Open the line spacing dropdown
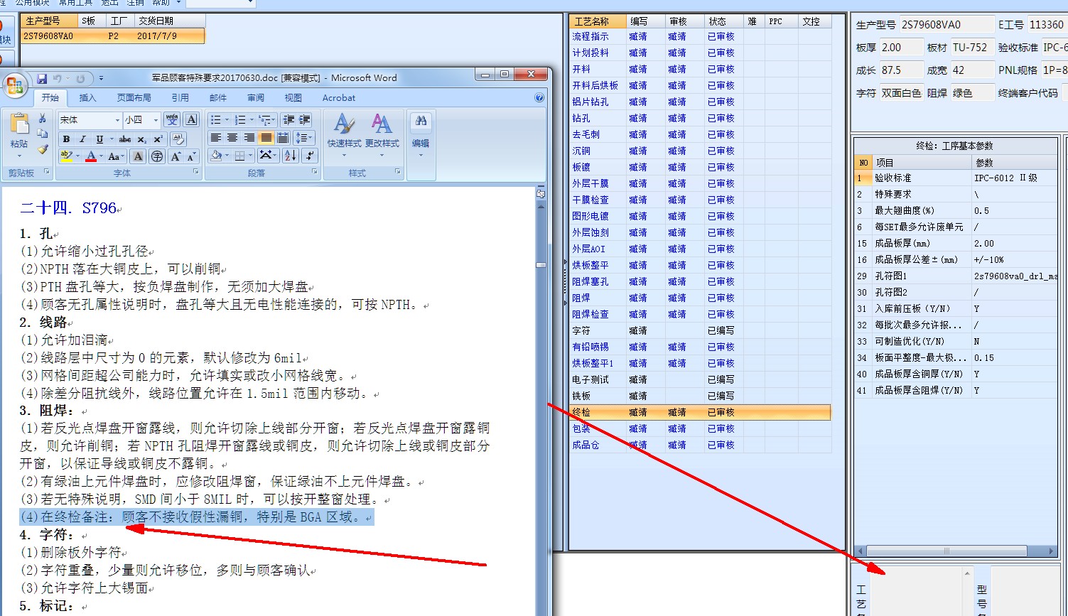 click(x=303, y=138)
